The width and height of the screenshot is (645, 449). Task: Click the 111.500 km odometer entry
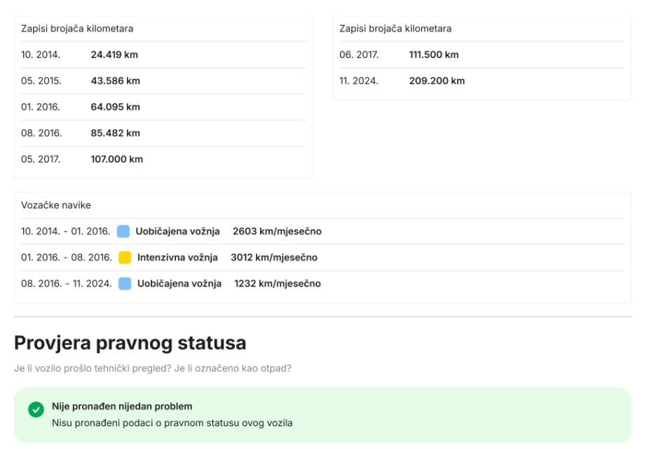pyautogui.click(x=433, y=55)
